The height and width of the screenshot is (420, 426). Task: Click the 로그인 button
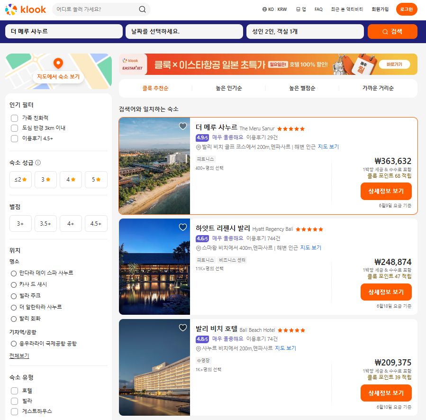(x=407, y=9)
